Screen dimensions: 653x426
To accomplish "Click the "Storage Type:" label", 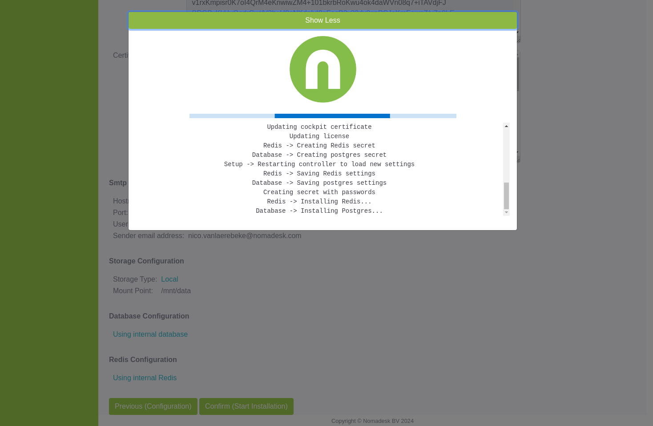I will pos(135,279).
